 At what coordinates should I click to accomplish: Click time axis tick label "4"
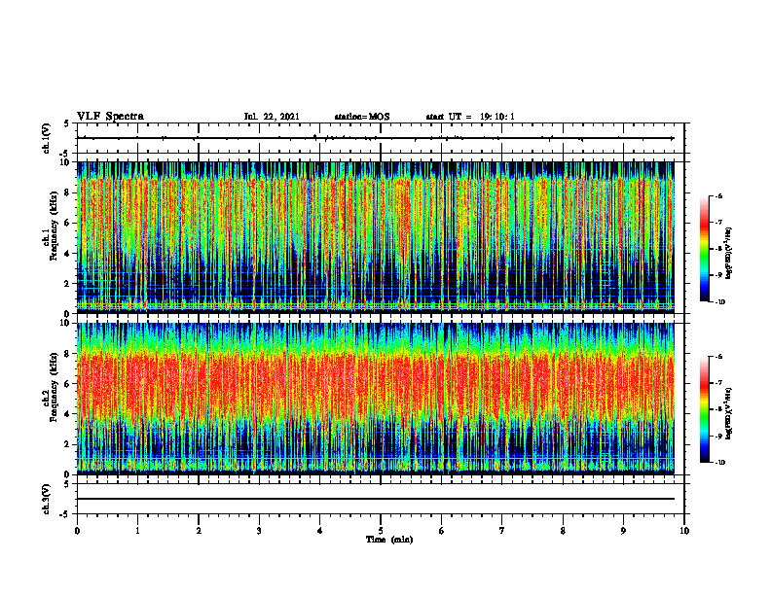tap(320, 531)
